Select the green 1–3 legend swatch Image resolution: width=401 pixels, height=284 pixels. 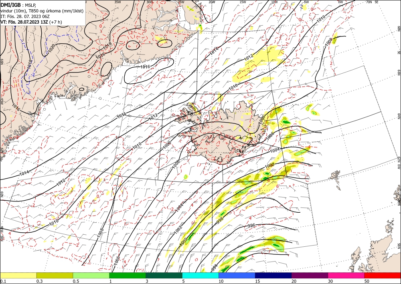tap(128, 275)
